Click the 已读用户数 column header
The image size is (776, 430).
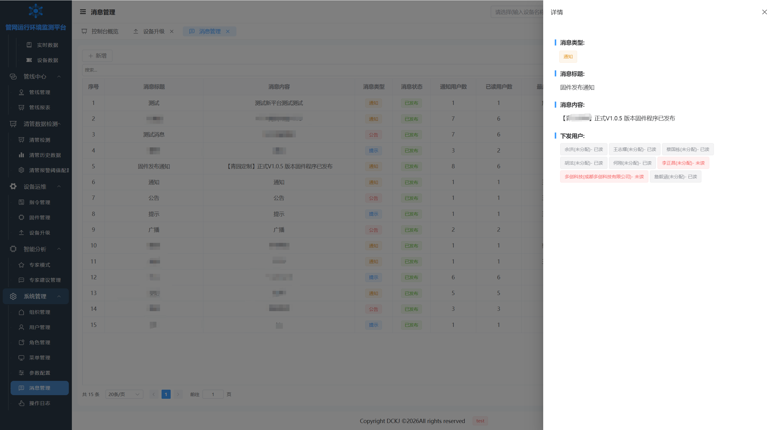click(499, 87)
